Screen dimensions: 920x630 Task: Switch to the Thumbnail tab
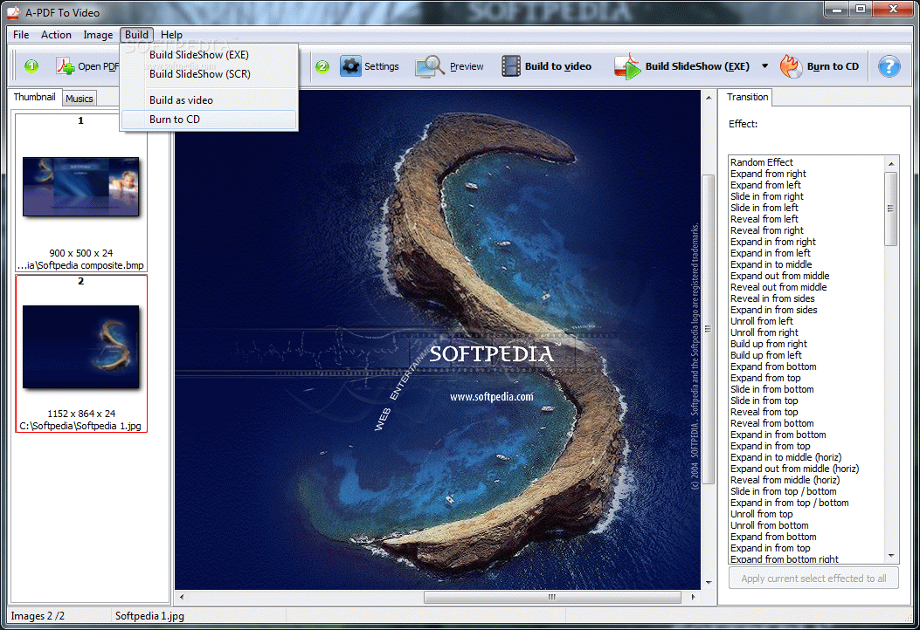pos(35,97)
